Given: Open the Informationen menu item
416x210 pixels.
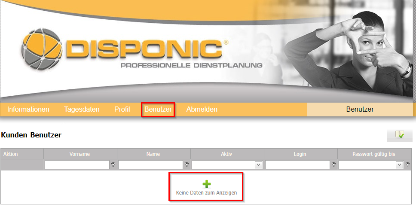Looking at the screenshot, I should click(28, 109).
